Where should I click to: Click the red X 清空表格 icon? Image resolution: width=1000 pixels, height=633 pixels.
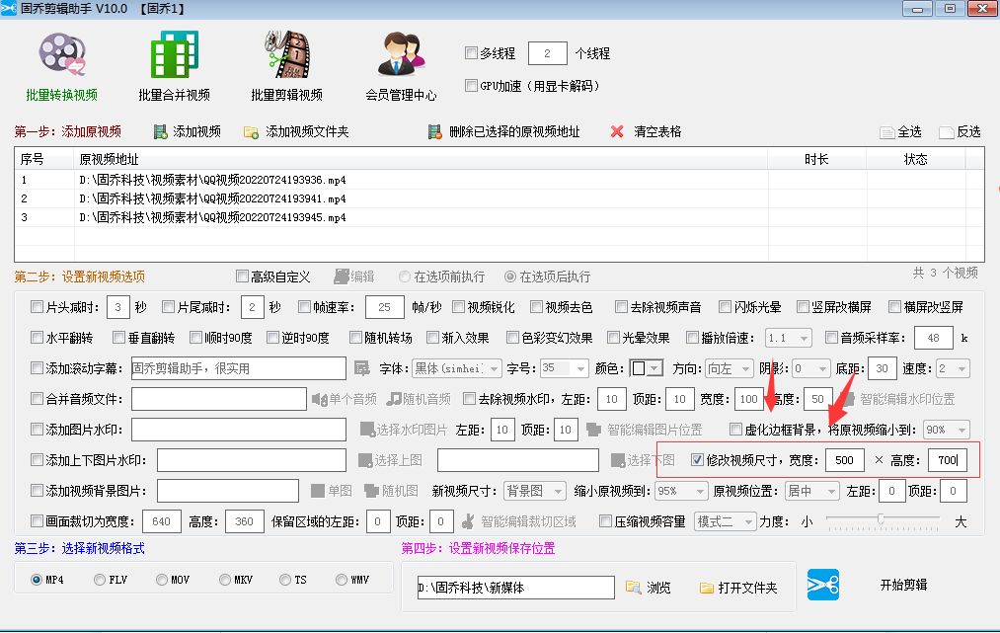pyautogui.click(x=617, y=131)
